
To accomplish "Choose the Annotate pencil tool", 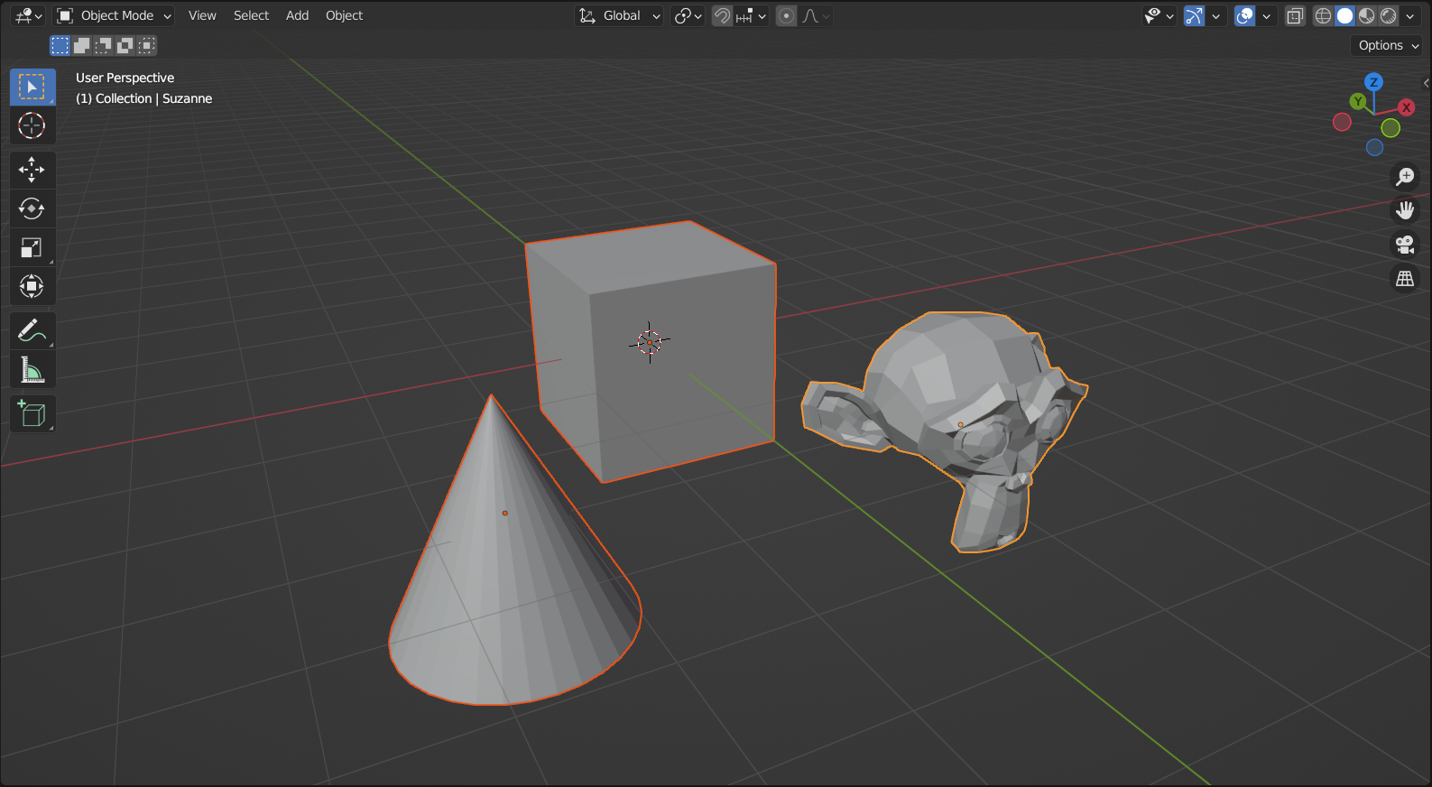I will (x=32, y=331).
